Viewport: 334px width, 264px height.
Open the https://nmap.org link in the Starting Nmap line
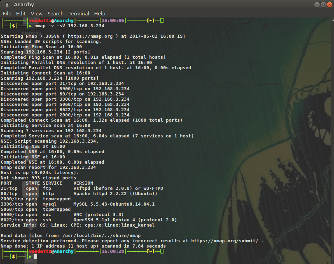point(90,36)
